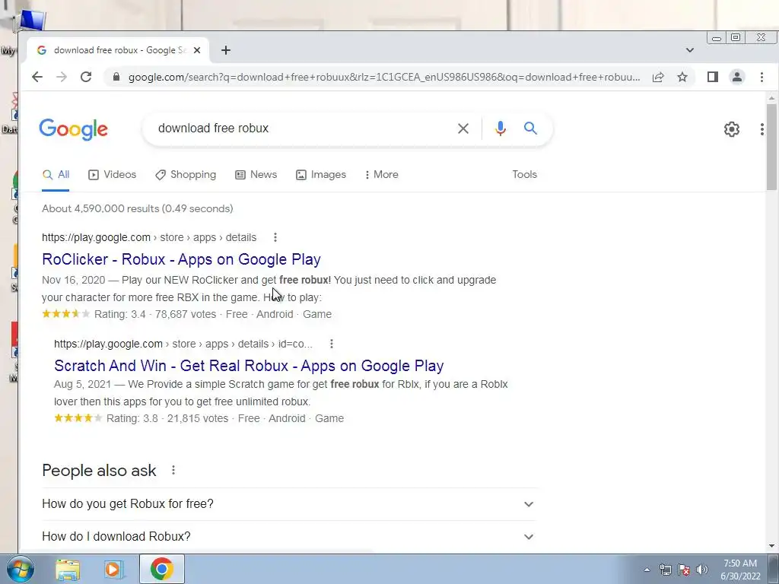Click the RoClicker play.google.com URL breadcrumb
Image resolution: width=779 pixels, height=584 pixels.
149,237
